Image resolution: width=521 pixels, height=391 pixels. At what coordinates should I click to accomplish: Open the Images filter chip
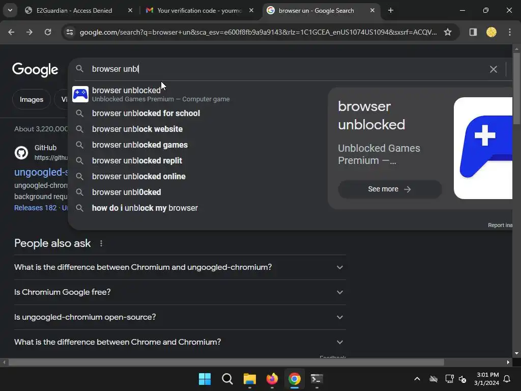click(32, 99)
